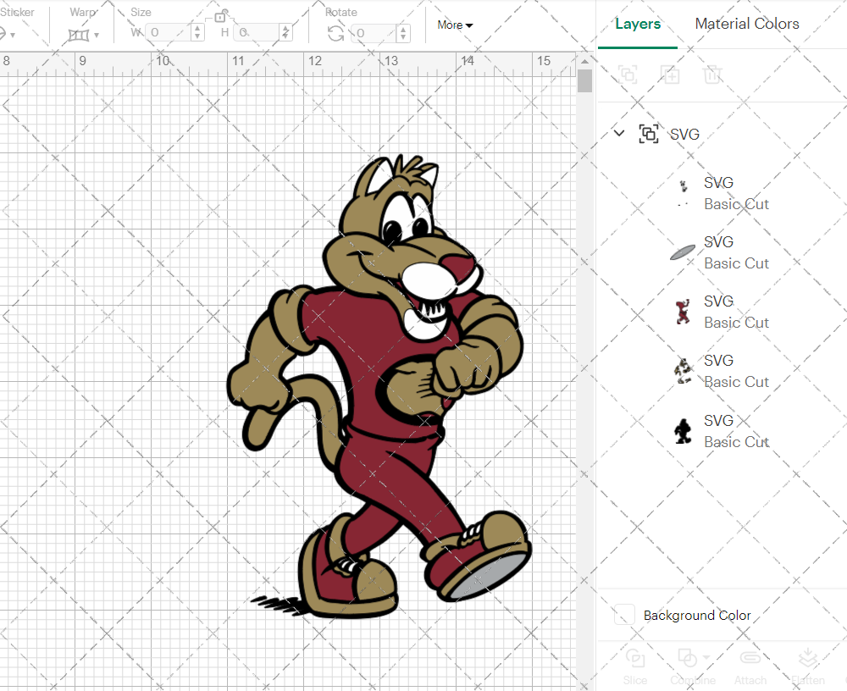The width and height of the screenshot is (847, 691).
Task: Increase width using the stepper arrows
Action: 197,28
